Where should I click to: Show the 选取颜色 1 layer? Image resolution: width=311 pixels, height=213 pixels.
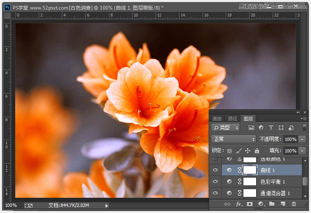click(x=215, y=159)
